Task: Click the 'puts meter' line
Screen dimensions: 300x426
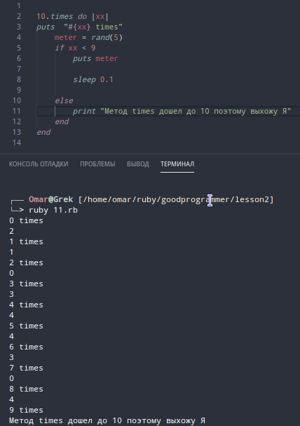Action: click(x=95, y=59)
